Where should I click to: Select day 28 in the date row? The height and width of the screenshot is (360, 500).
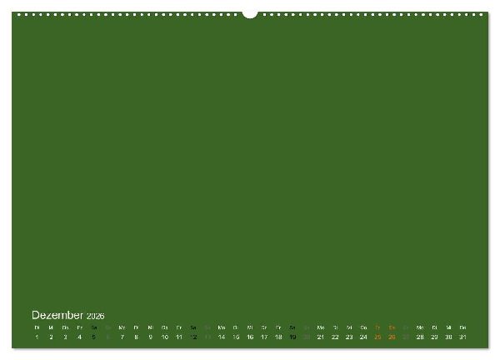click(x=420, y=337)
